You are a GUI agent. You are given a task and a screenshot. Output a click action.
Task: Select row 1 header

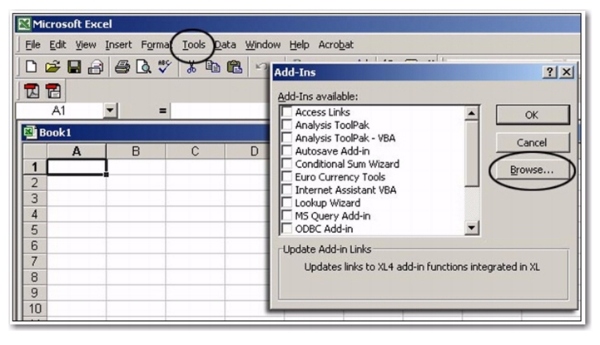pos(35,167)
